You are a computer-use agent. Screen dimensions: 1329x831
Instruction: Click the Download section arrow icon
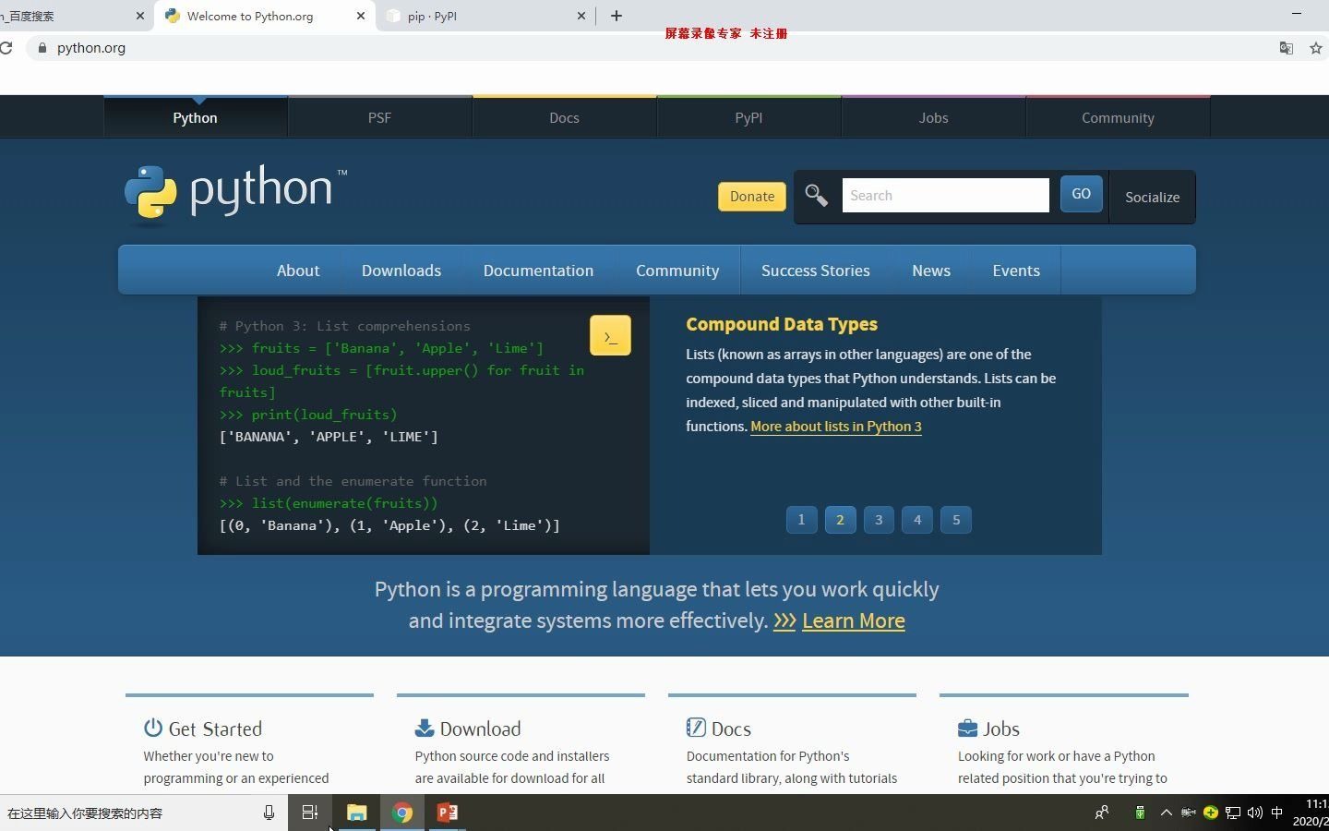(425, 728)
